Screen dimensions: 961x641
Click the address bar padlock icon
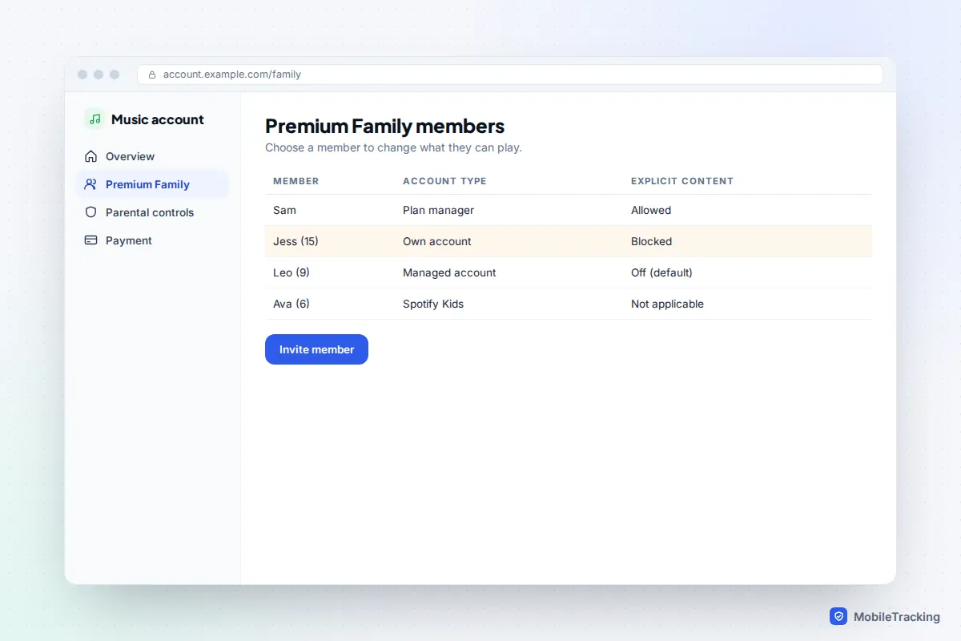point(152,75)
